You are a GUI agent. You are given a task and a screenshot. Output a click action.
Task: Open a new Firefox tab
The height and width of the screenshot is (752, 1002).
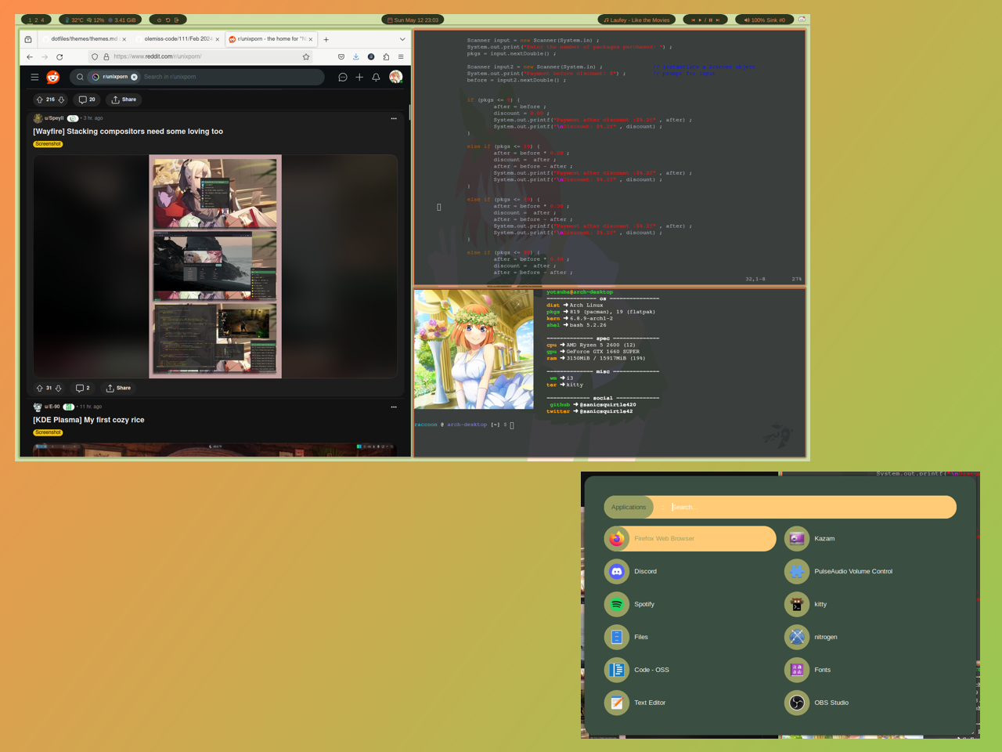pyautogui.click(x=326, y=39)
